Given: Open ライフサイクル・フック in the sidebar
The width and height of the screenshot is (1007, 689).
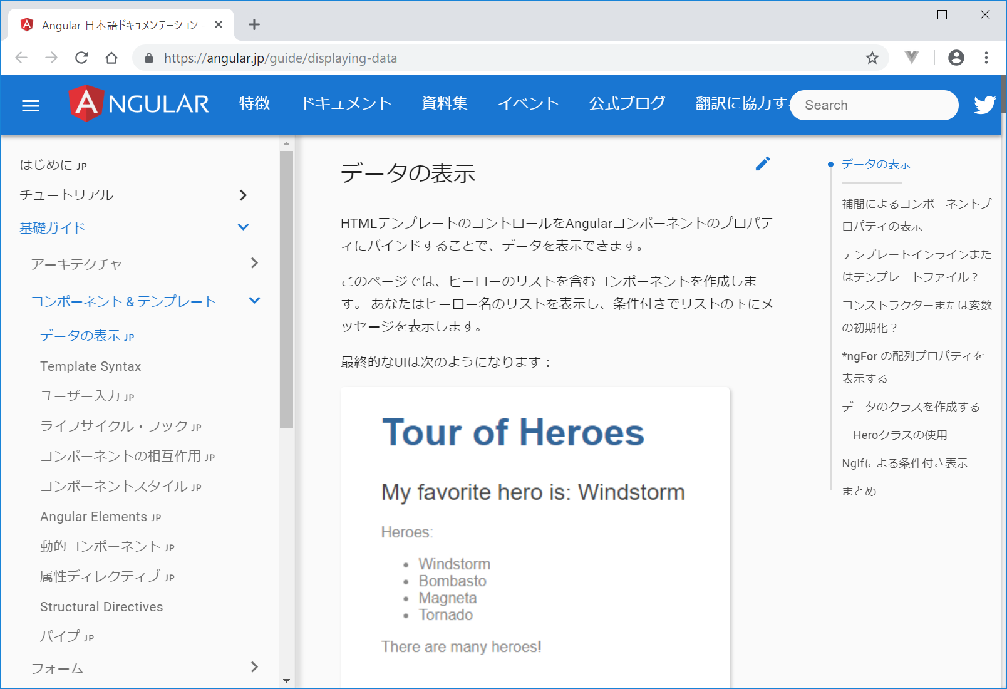Looking at the screenshot, I should [x=121, y=426].
